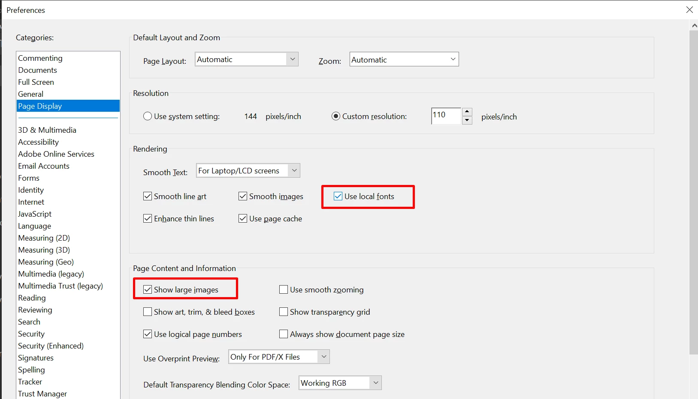Open the Page Layout dropdown
Screen dimensions: 698x399
tap(247, 59)
